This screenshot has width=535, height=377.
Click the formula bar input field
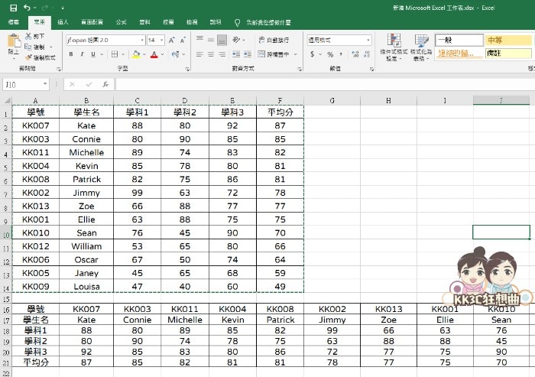coord(325,84)
